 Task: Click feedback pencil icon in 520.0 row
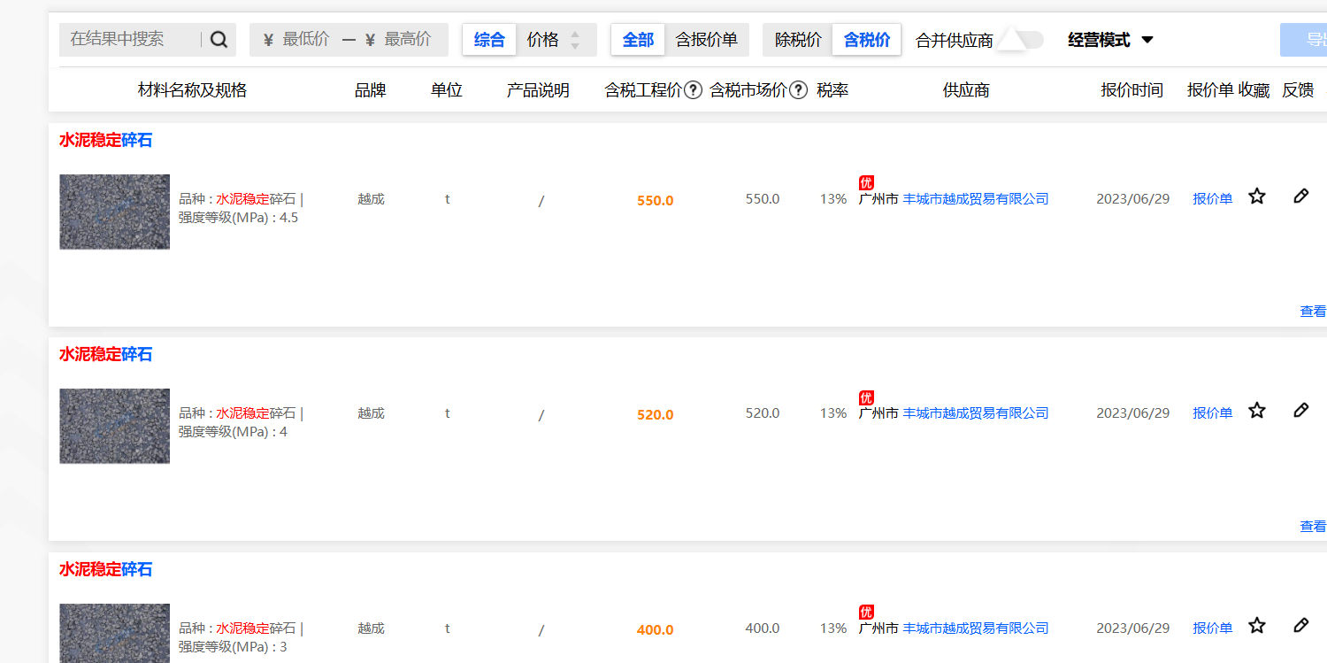coord(1300,411)
